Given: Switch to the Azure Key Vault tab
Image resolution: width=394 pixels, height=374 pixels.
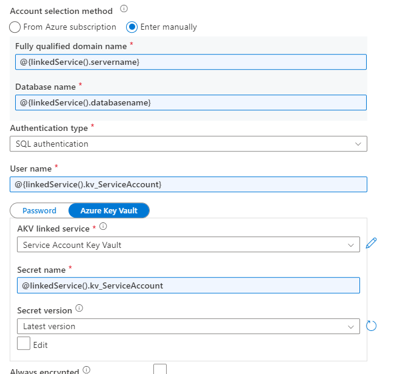Looking at the screenshot, I should (x=109, y=210).
